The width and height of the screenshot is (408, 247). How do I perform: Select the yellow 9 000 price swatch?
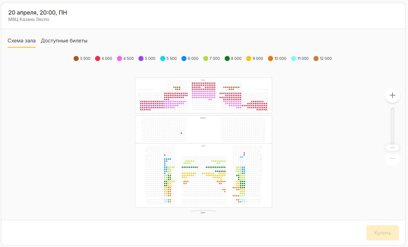pos(249,59)
